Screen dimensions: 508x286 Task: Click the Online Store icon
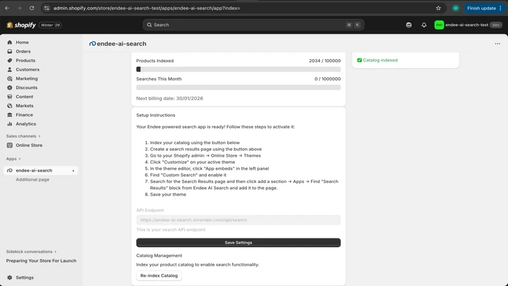pyautogui.click(x=10, y=146)
